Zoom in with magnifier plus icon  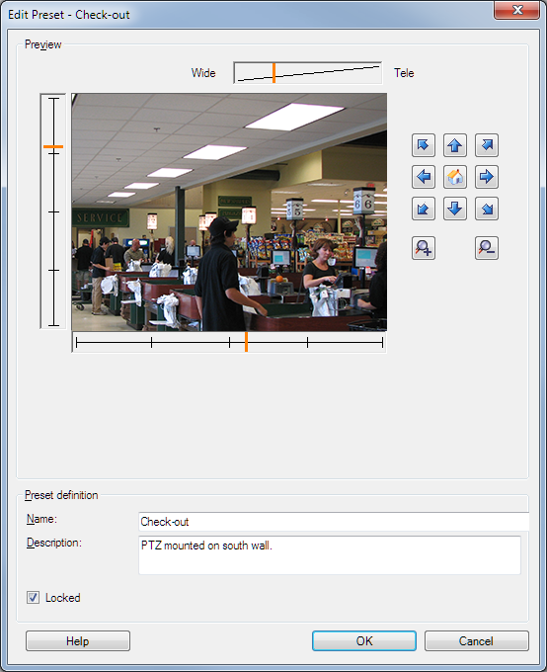pos(424,248)
